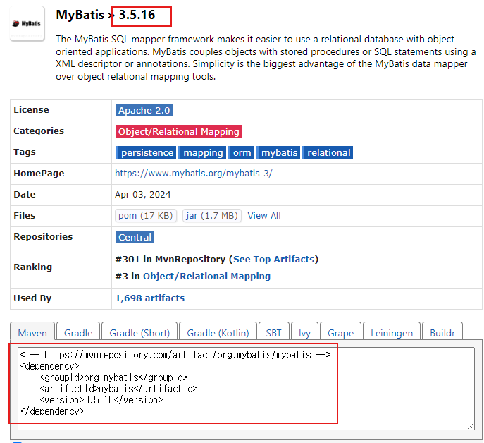Click the Date row label
The width and height of the screenshot is (484, 443).
coord(25,195)
